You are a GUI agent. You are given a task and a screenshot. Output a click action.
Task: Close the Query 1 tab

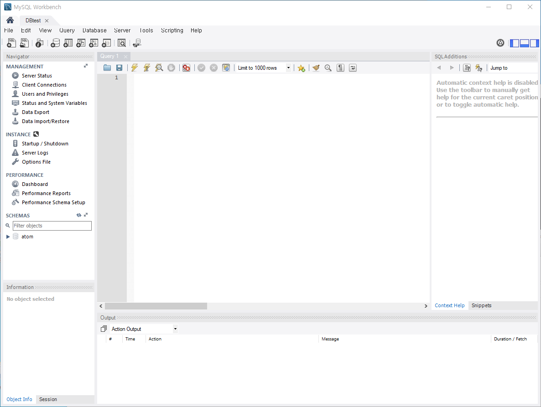(125, 57)
